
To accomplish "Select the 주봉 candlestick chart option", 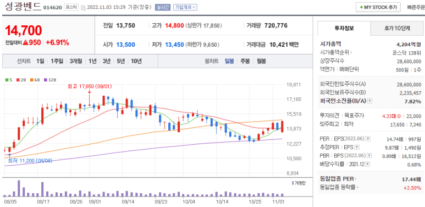I will [x=245, y=61].
